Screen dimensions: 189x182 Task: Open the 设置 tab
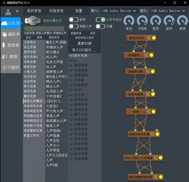coord(79,11)
